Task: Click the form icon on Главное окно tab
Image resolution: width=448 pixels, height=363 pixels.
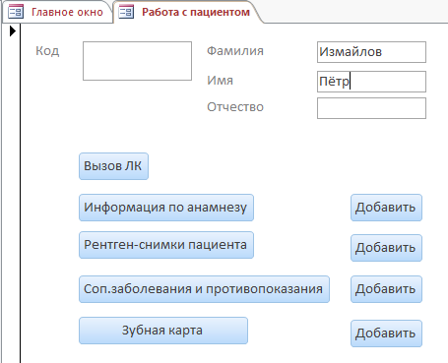Action: point(16,12)
